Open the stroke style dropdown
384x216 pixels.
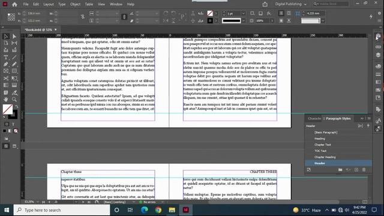tap(244, 21)
